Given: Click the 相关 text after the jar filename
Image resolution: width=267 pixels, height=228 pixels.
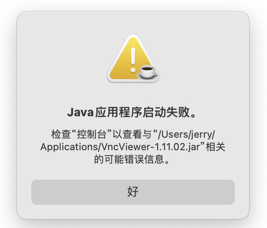Looking at the screenshot, I should pyautogui.click(x=215, y=147).
